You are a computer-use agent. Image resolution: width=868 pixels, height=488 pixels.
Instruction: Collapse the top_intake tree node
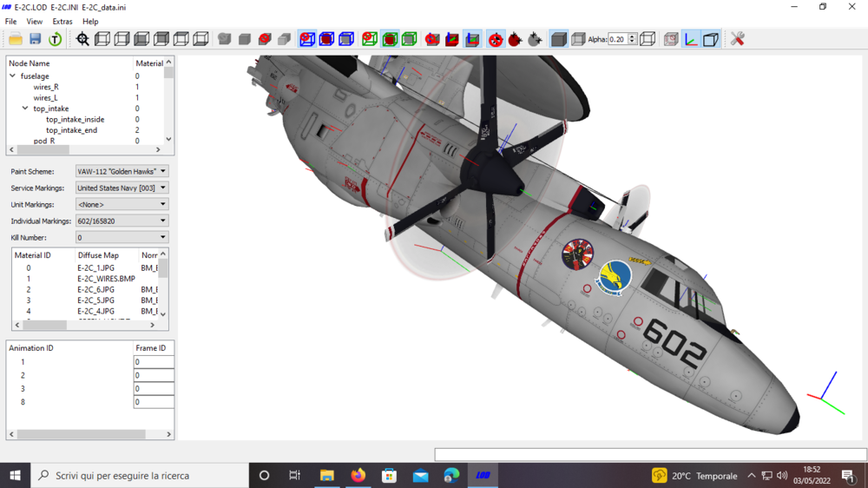click(25, 109)
